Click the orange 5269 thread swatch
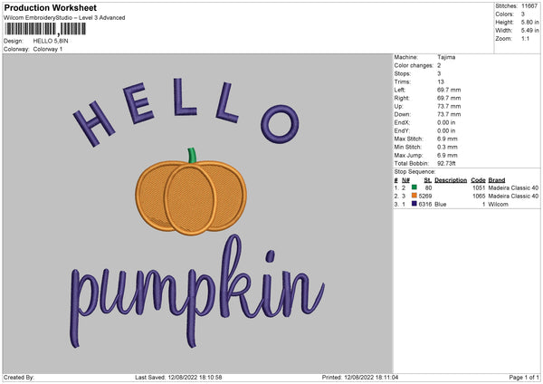 [414, 196]
